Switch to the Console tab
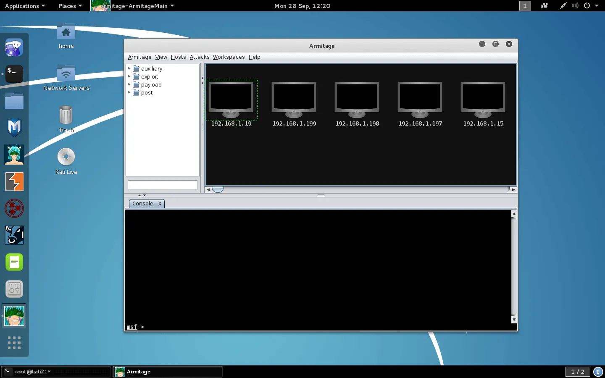This screenshot has width=605, height=378. (142, 204)
